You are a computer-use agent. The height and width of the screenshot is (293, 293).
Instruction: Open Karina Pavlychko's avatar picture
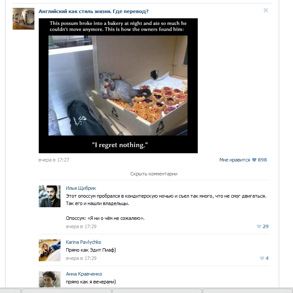(x=50, y=250)
